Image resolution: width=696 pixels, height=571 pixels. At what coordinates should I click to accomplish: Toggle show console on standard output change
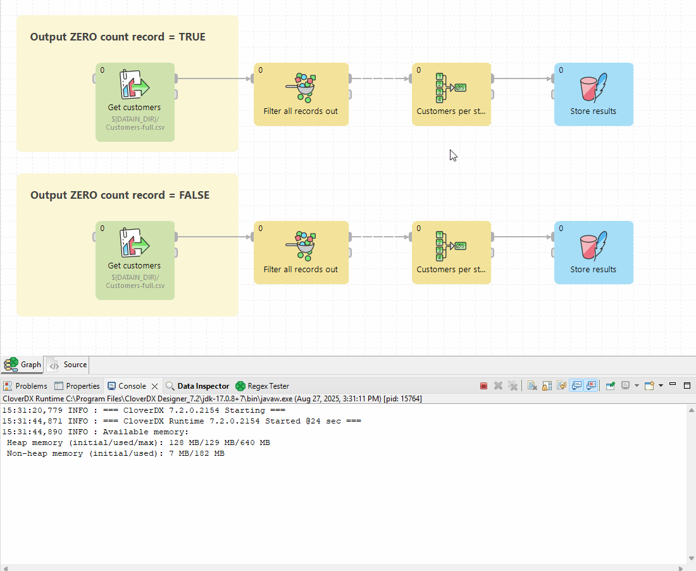(576, 386)
